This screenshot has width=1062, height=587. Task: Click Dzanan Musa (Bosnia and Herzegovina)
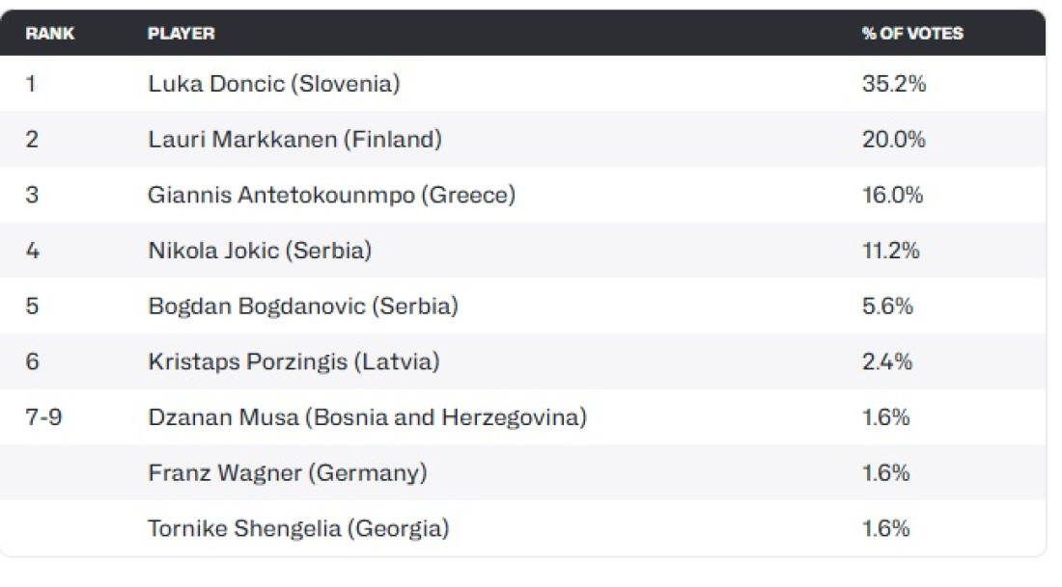[x=367, y=417]
